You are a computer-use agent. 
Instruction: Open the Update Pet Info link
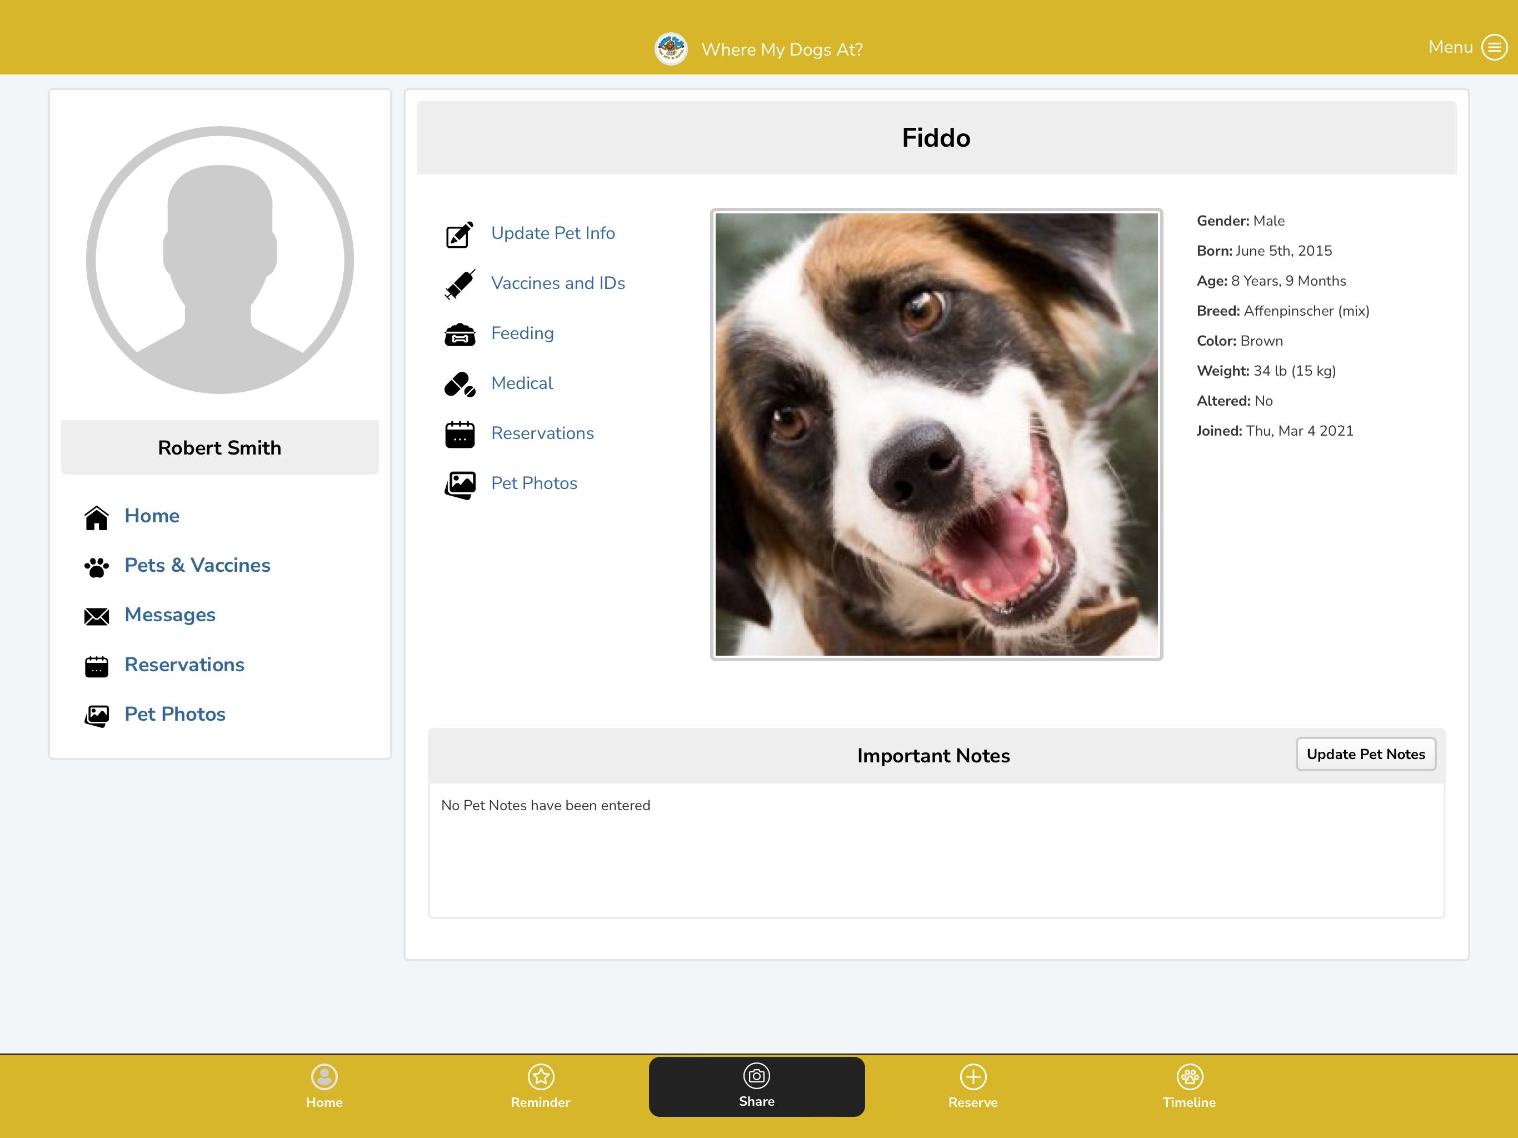pos(552,233)
